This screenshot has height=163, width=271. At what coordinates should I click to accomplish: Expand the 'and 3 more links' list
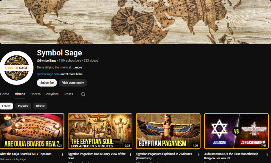[x=71, y=74]
